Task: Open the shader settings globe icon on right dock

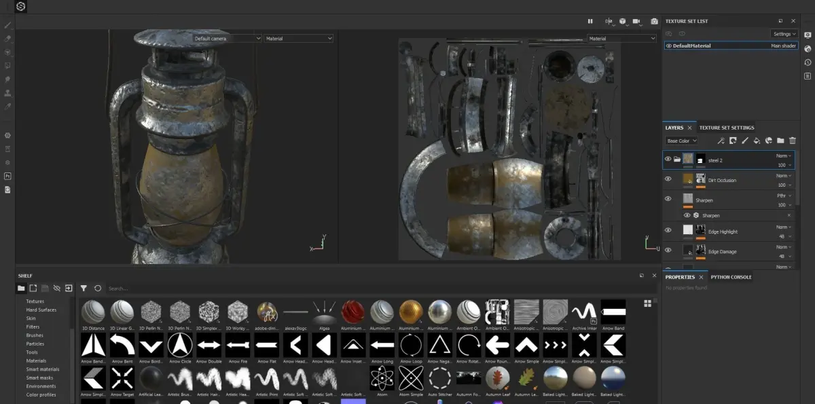Action: [x=808, y=49]
